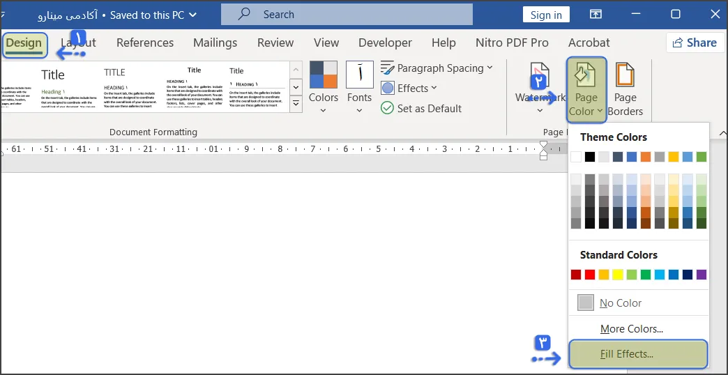728x375 pixels.
Task: Choose light green standard color
Action: 632,275
